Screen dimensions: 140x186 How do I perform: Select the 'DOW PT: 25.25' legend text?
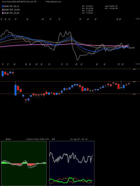tap(11, 13)
